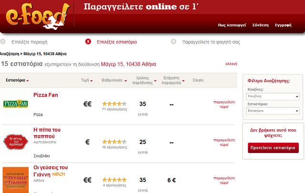Image resolution: width=305 pixels, height=193 pixels.
Task: Go to Επιλέξτε εστιατόριο step
Action: [x=117, y=42]
